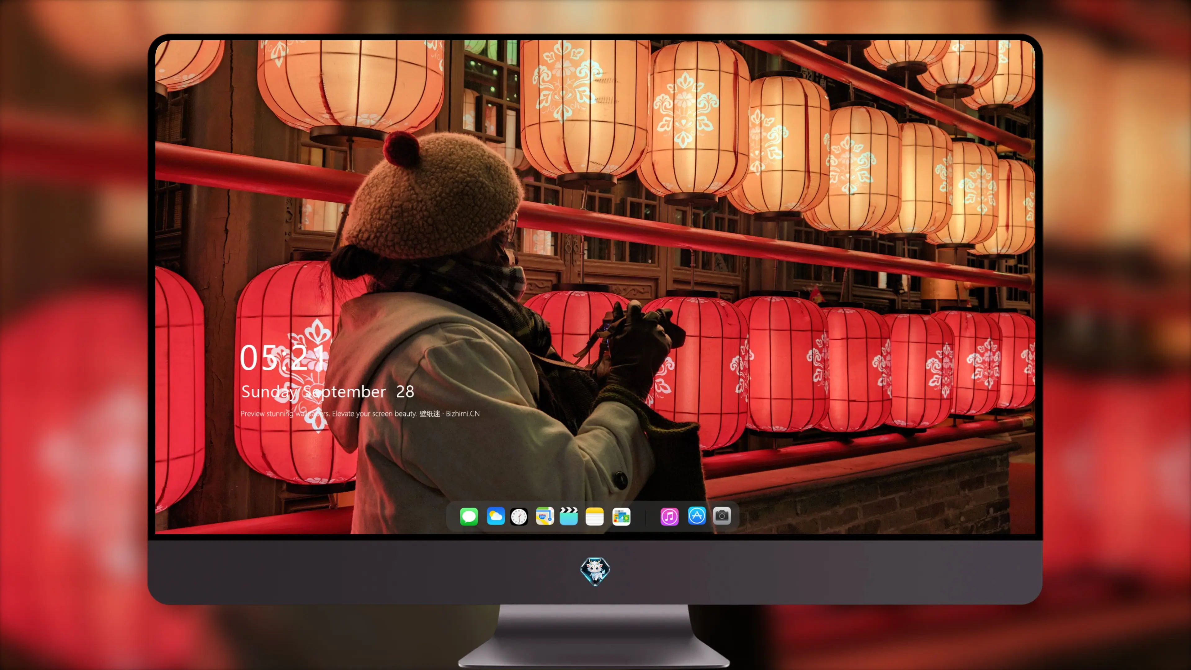Viewport: 1191px width, 670px height.
Task: Open the Camera app in the dock
Action: 722,516
